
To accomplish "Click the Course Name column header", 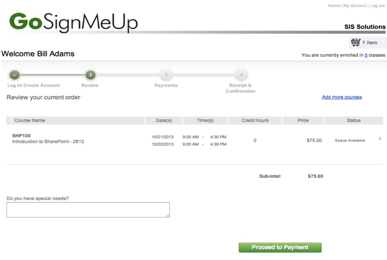I will (x=30, y=120).
